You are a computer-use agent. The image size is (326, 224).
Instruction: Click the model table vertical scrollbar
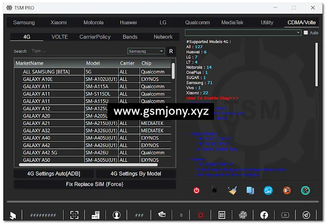tap(173, 71)
